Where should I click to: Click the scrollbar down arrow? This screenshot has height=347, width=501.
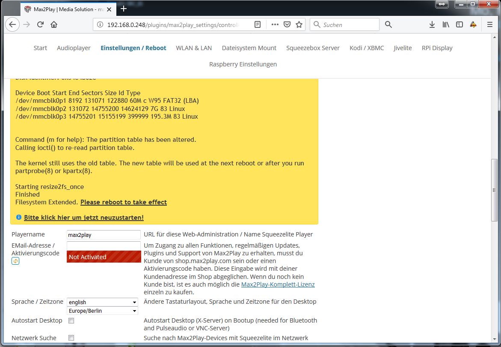click(x=494, y=339)
